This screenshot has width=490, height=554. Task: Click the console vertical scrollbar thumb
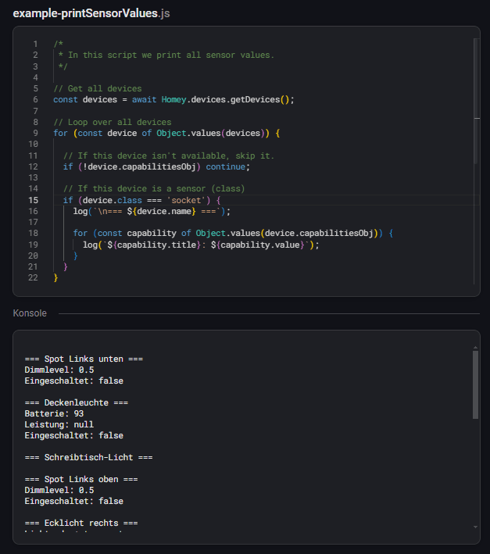(x=475, y=384)
